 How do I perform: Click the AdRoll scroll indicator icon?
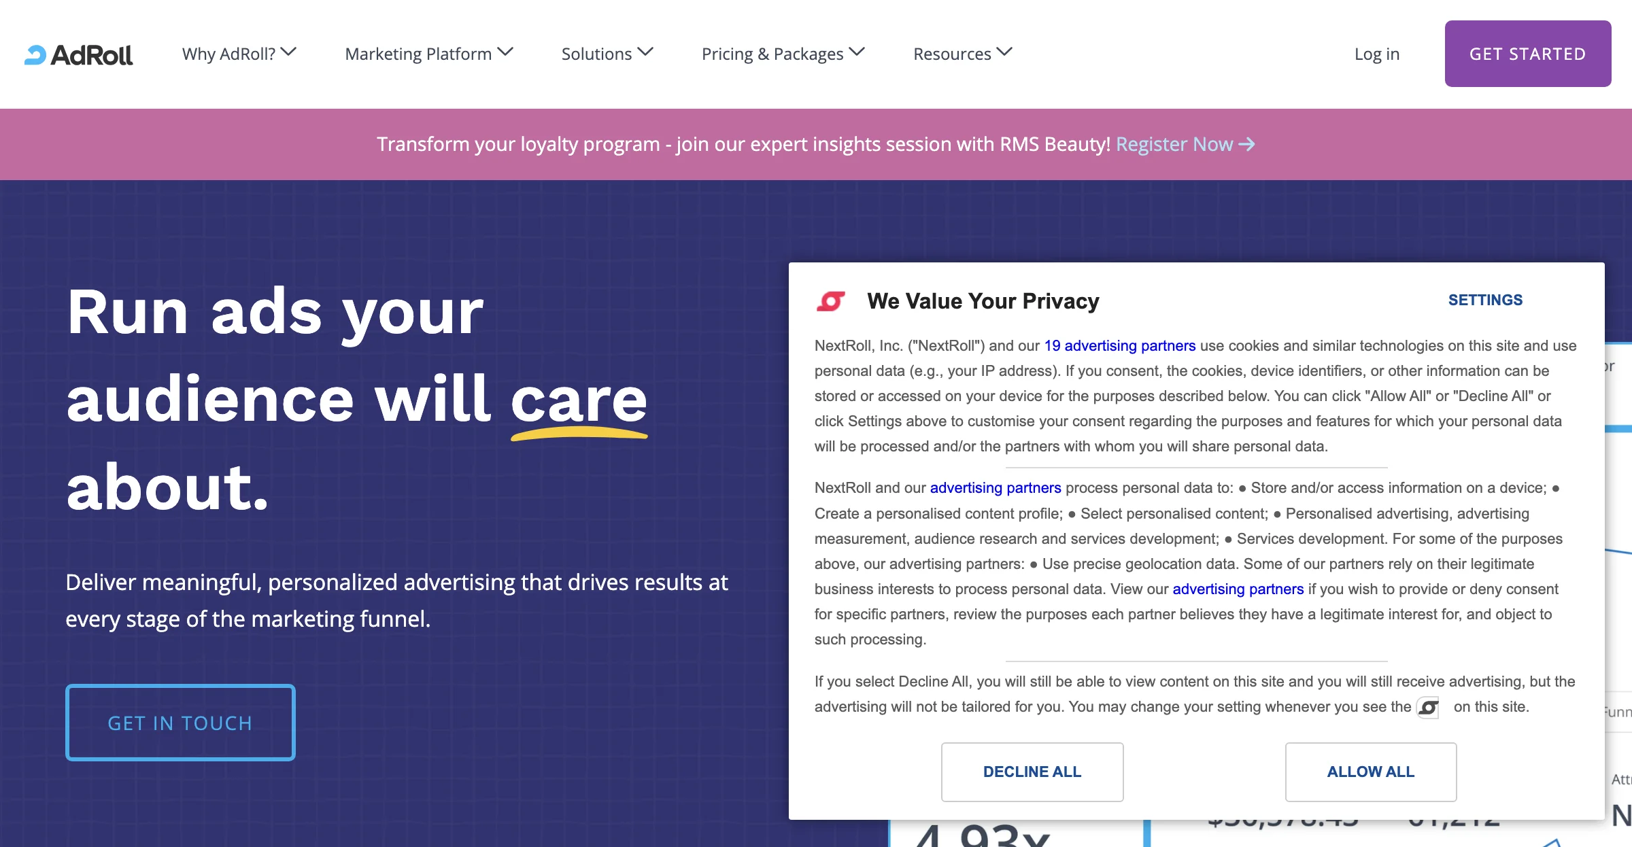[1428, 707]
